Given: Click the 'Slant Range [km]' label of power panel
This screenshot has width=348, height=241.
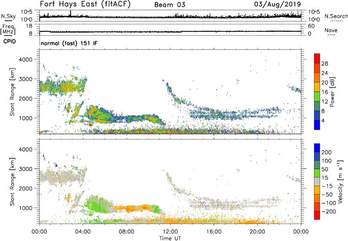Looking at the screenshot, I should click(x=12, y=92).
